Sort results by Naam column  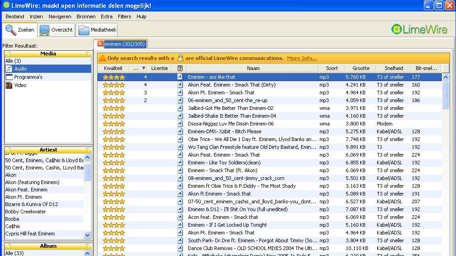[x=253, y=68]
